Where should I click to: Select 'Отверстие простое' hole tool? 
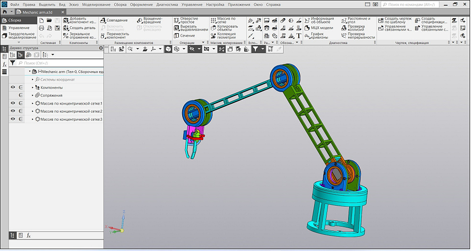(185, 21)
